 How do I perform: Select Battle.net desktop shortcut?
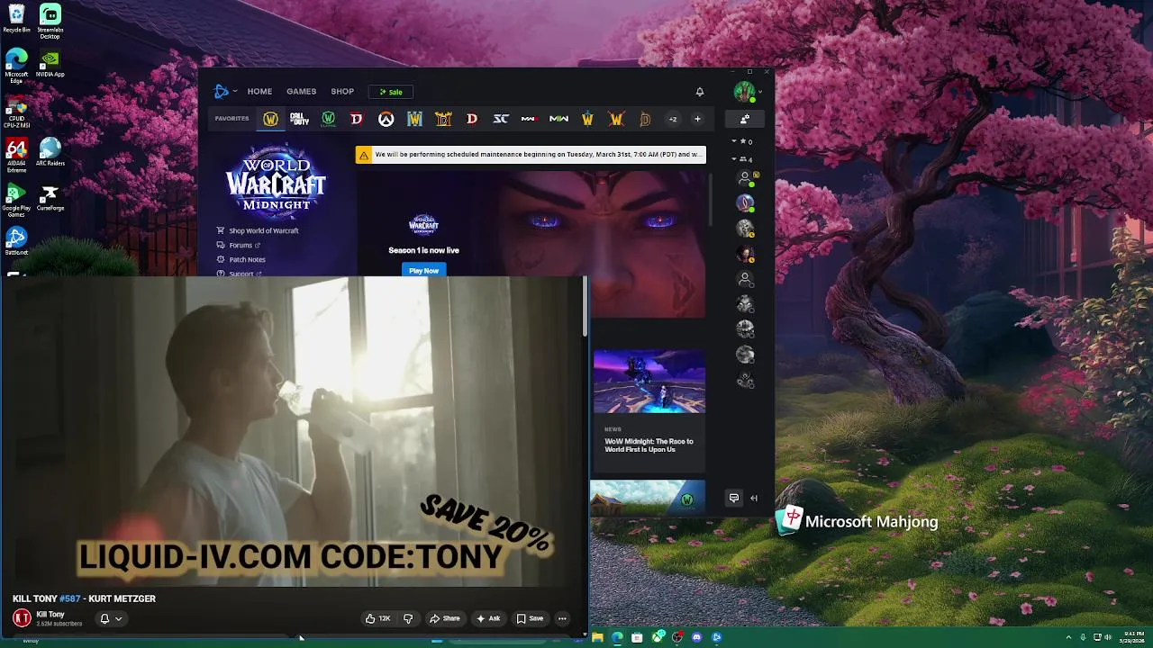click(x=16, y=241)
